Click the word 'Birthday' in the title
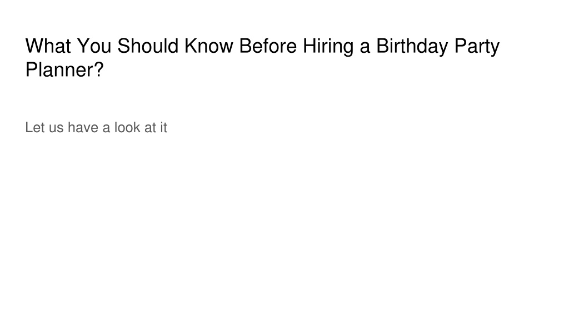The image size is (569, 320). (x=412, y=47)
